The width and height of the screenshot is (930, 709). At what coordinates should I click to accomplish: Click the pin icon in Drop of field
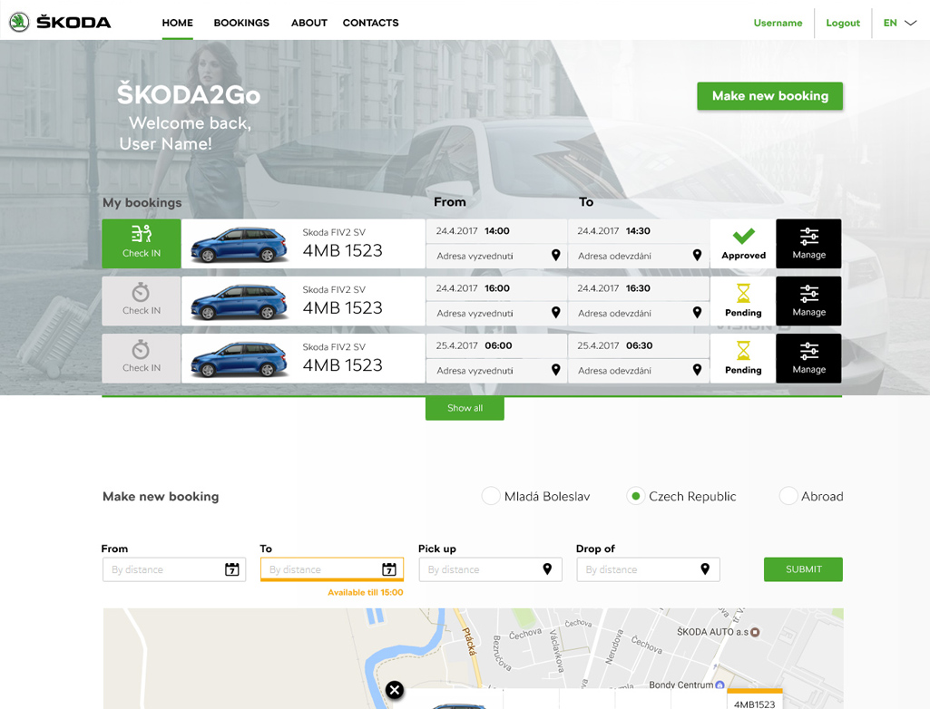tap(705, 569)
